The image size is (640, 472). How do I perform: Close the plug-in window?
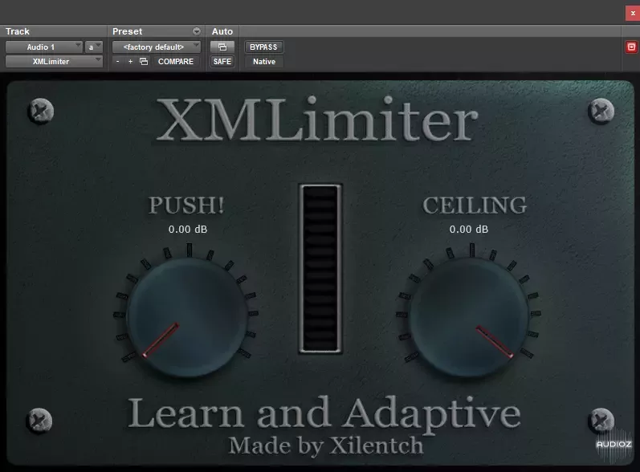(x=633, y=13)
